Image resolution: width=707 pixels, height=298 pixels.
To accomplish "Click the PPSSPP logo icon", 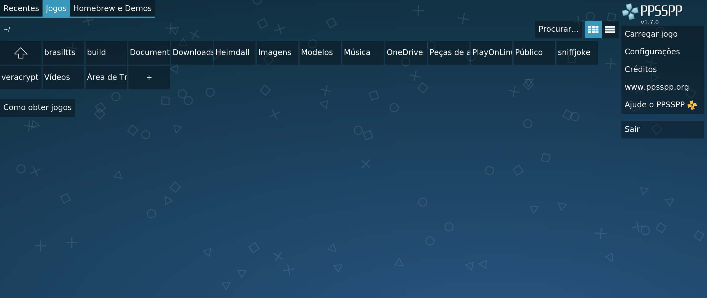I will (630, 11).
